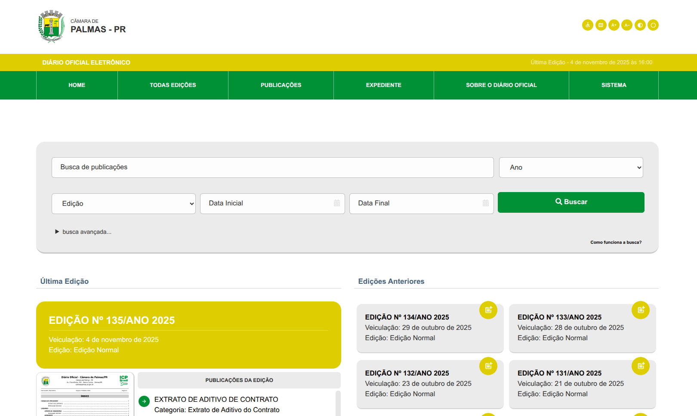
Task: Click 'Última Edição - 4 de novembro' text
Action: (591, 62)
